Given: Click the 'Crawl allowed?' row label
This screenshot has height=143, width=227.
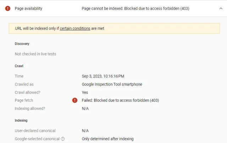Looking at the screenshot, I should click(x=28, y=92).
